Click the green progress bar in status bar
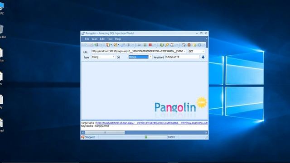The height and width of the screenshot is (163, 290). coord(156,137)
